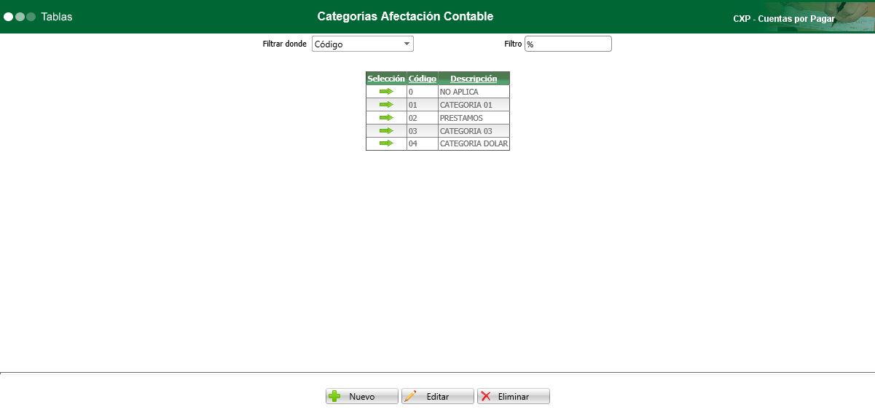Click green arrow for CATEGORIA 01
Image resolution: width=875 pixels, height=415 pixels.
coord(386,105)
